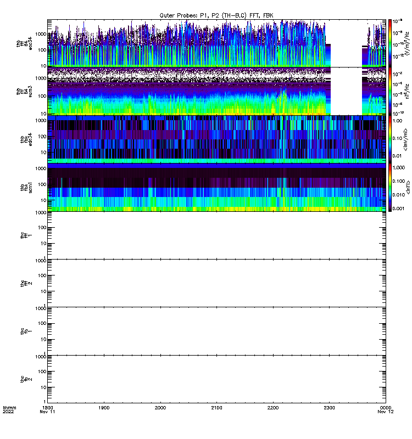The width and height of the screenshot is (412, 439).
Task: Click the "nT²/Hz" color bar unit label
Action: click(407, 91)
